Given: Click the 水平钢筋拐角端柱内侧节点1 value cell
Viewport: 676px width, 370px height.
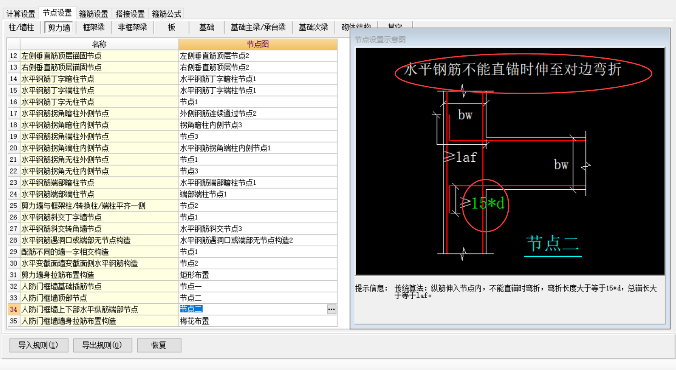Looking at the screenshot, I should tap(258, 148).
